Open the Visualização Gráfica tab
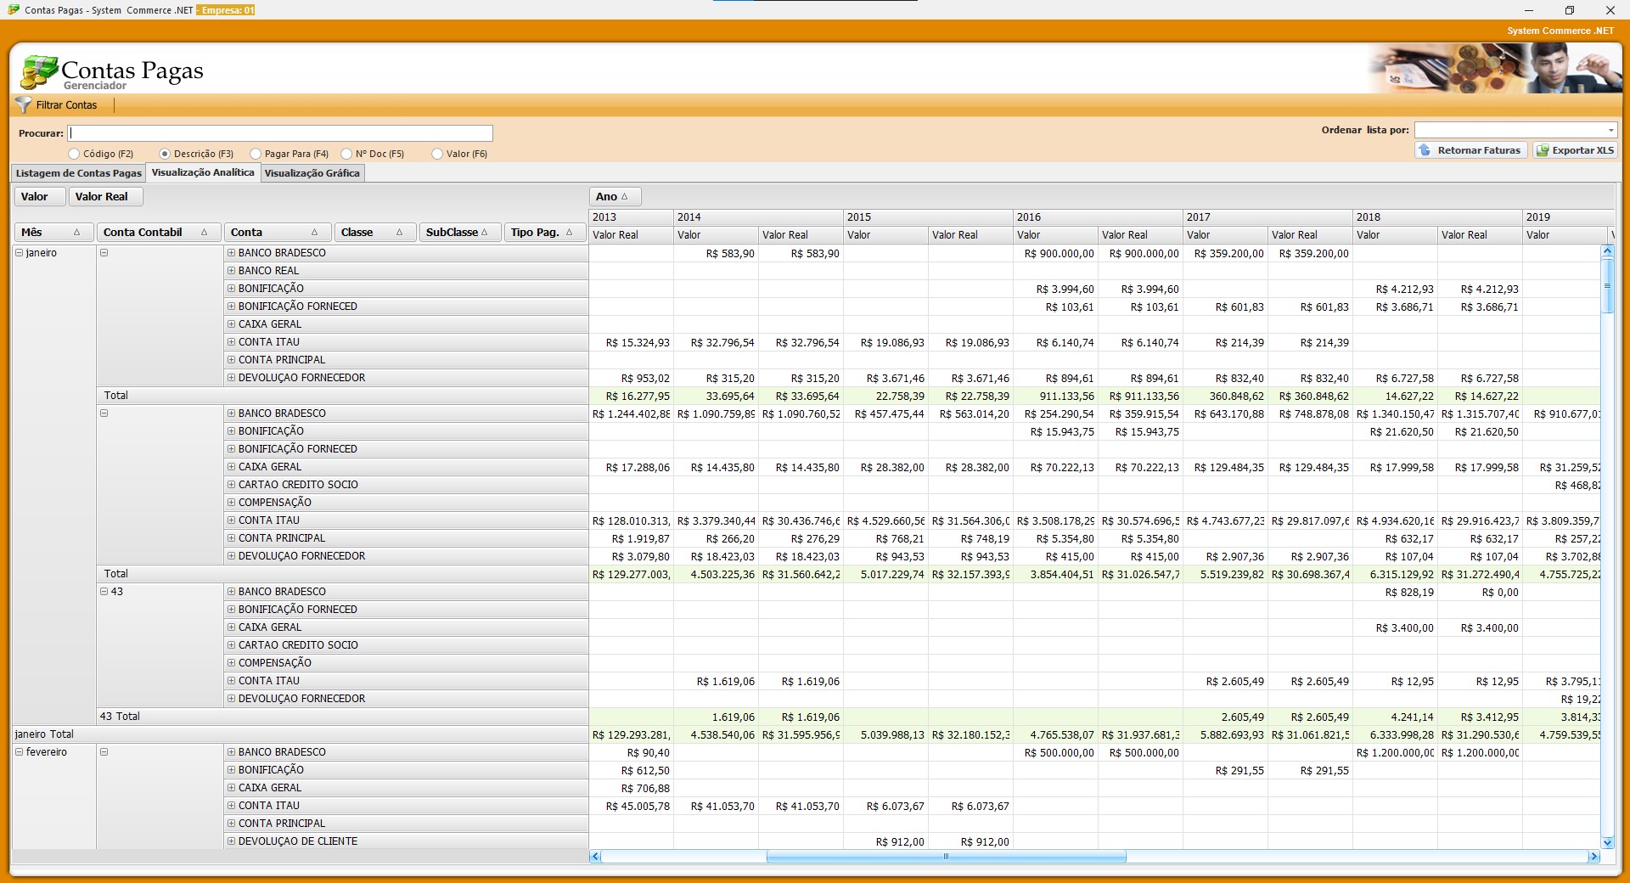Image resolution: width=1630 pixels, height=883 pixels. [312, 173]
